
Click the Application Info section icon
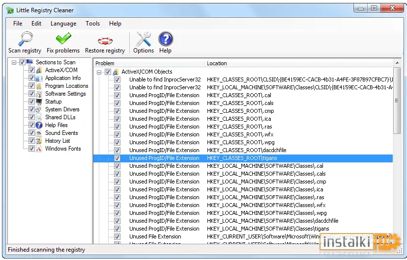click(x=39, y=78)
